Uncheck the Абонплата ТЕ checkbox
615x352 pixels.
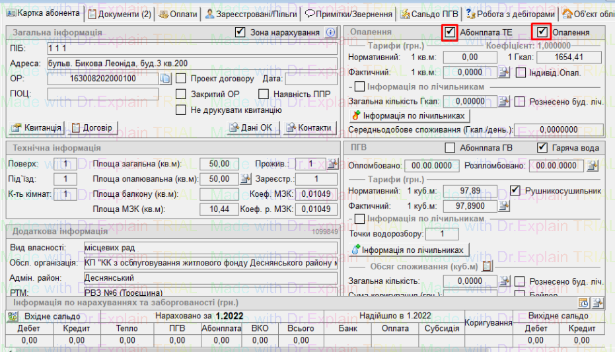[450, 32]
